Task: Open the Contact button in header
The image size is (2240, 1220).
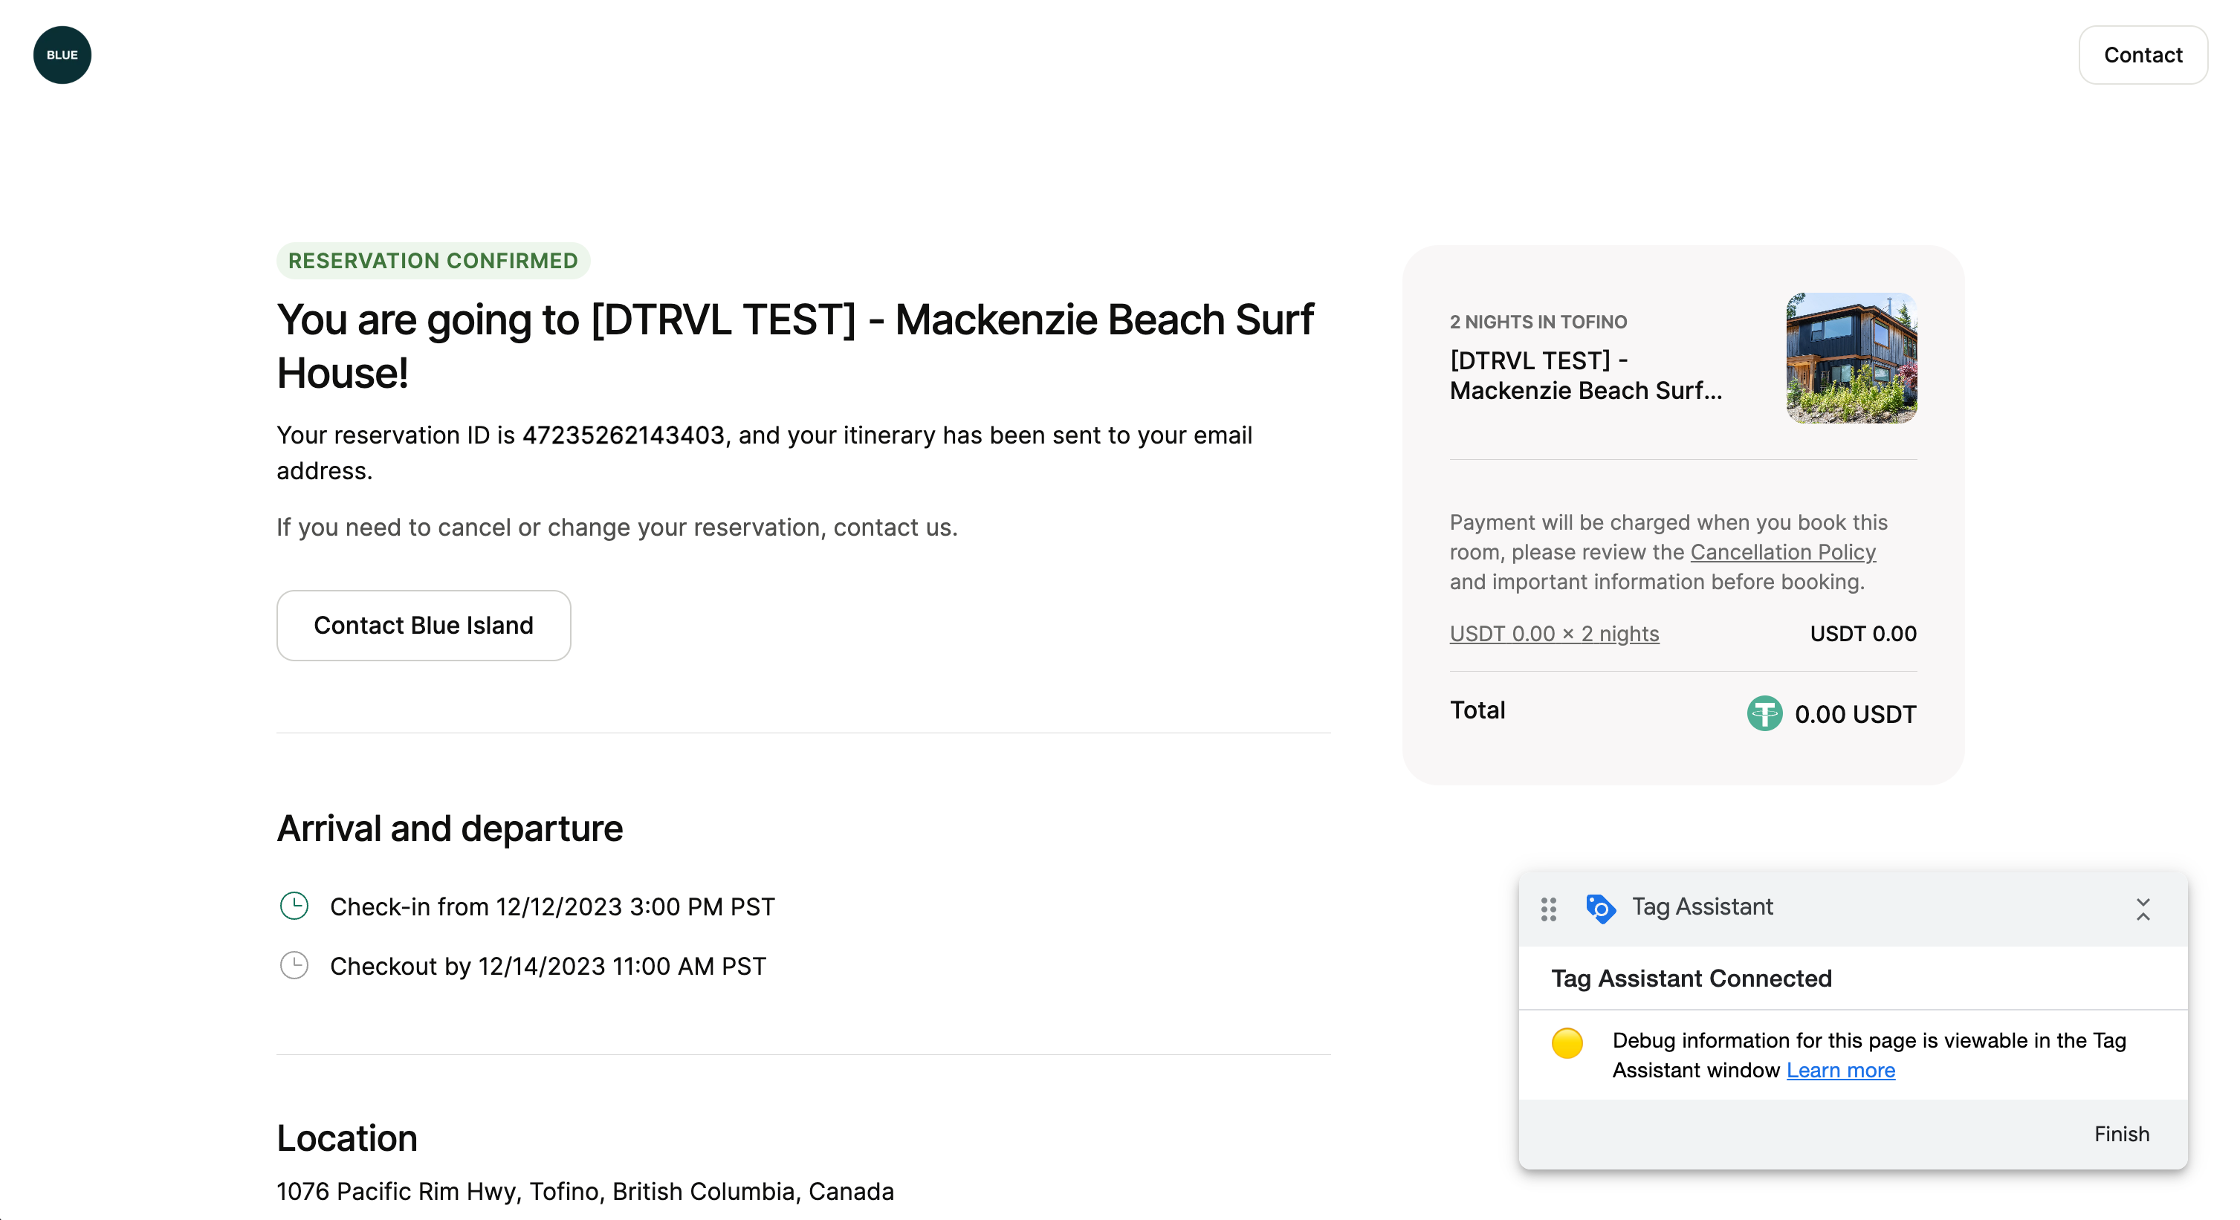Action: pos(2143,55)
